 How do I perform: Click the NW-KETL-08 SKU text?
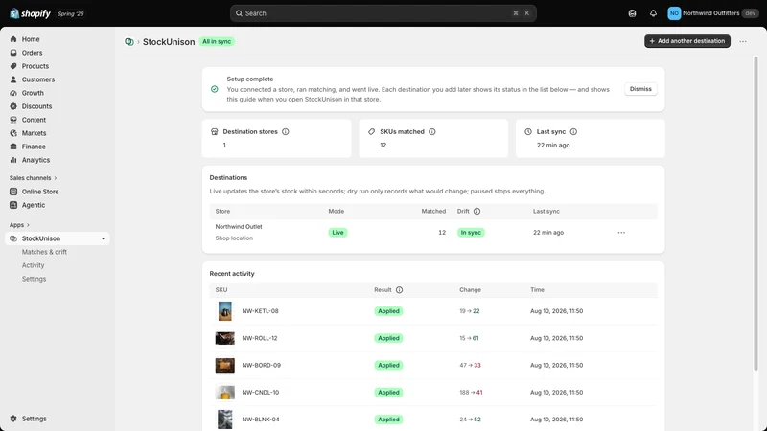(260, 311)
